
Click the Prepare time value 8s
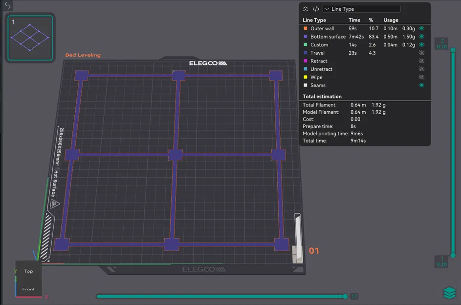pyautogui.click(x=353, y=126)
